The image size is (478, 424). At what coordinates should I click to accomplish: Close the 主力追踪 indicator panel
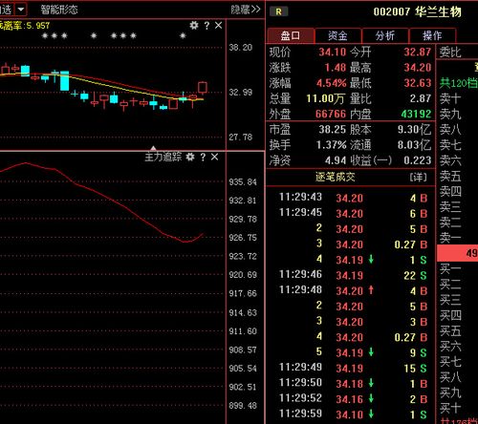[214, 157]
